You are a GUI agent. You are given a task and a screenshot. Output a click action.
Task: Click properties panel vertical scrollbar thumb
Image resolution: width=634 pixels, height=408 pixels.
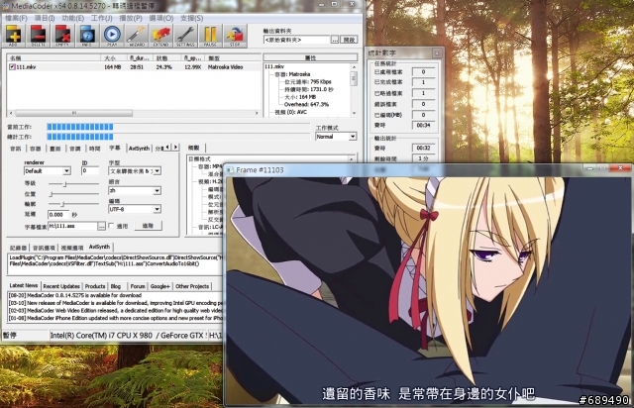(x=354, y=78)
